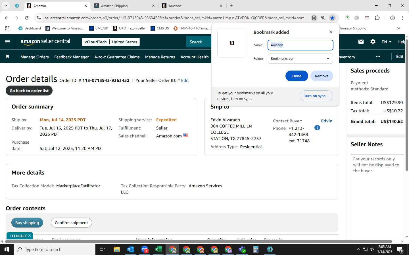This screenshot has width=409, height=255.
Task: Edit Your Seller Order ID link
Action: (185, 80)
